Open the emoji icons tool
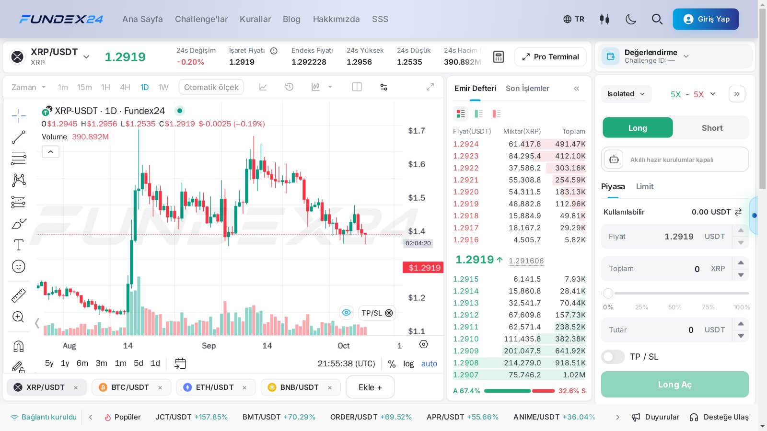Screen dimensions: 767x431 click(19, 266)
